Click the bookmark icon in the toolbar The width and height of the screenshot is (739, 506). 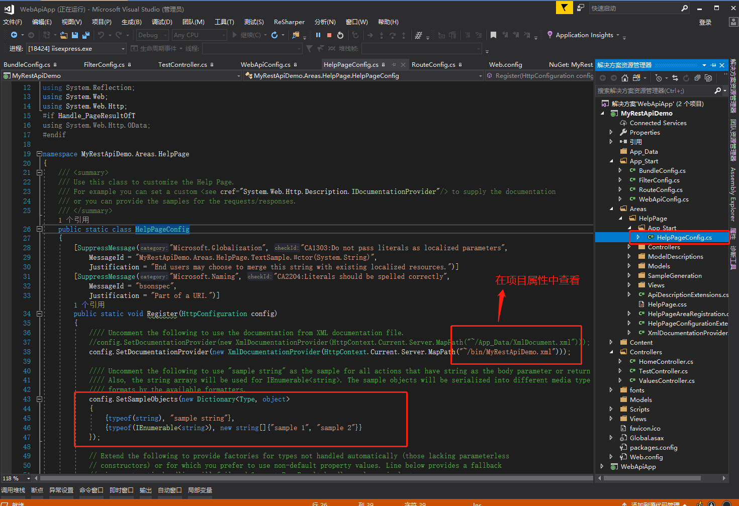point(493,35)
